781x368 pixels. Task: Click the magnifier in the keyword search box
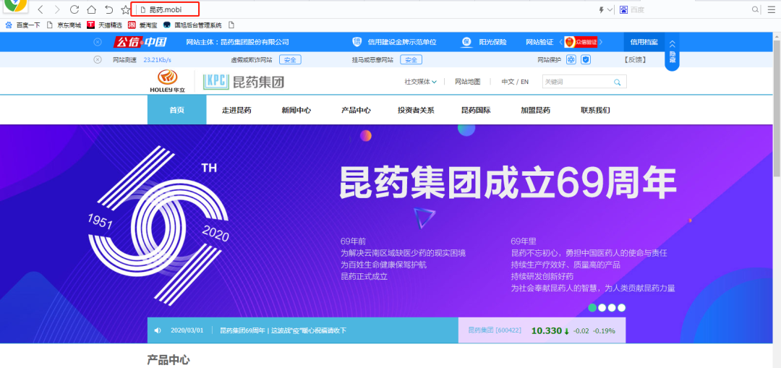[x=617, y=82]
